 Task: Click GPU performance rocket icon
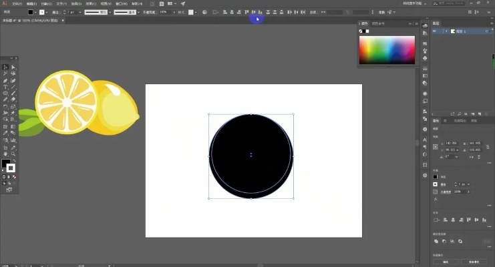tap(183, 4)
